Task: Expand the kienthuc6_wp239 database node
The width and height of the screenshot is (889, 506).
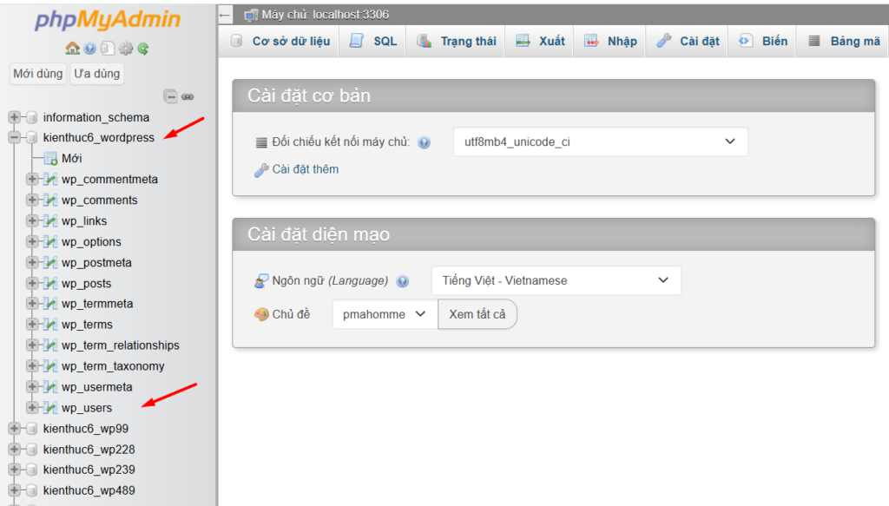Action: coord(14,470)
